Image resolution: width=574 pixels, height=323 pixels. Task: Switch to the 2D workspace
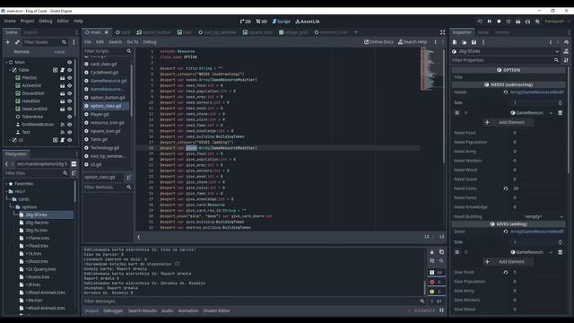(x=245, y=22)
